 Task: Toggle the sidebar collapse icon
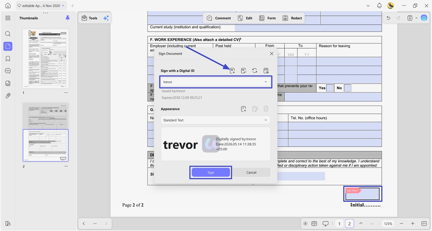click(8, 223)
